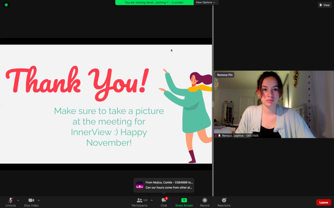Click the 'Make sure to take a picture' slide text
334x208 pixels.
click(x=109, y=127)
